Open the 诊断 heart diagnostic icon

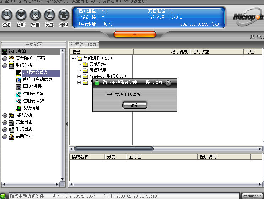click(x=21, y=15)
